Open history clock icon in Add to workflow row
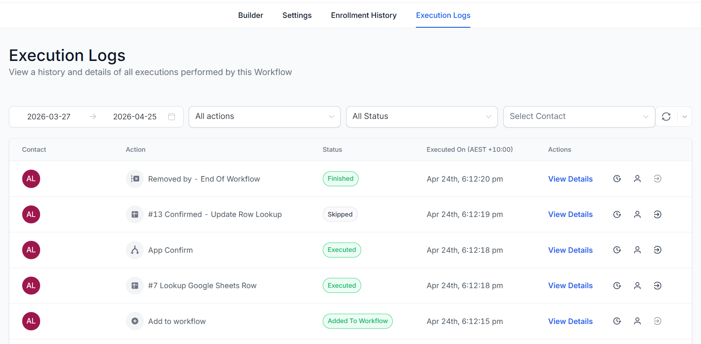This screenshot has width=701, height=344. point(617,321)
